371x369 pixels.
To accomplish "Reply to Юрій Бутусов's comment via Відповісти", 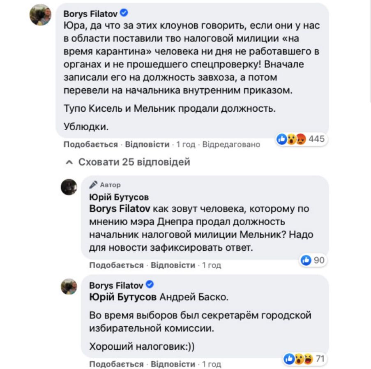I will point(173,265).
